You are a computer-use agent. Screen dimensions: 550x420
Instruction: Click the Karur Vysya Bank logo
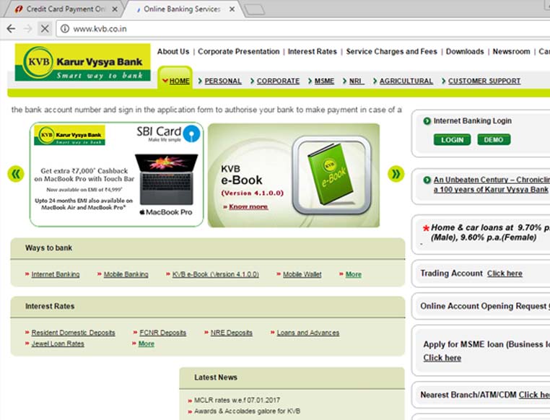(83, 63)
